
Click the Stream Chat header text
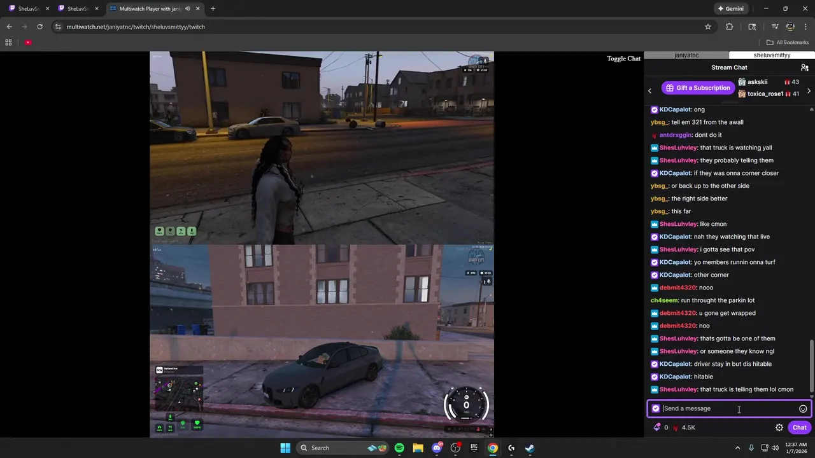click(x=729, y=67)
